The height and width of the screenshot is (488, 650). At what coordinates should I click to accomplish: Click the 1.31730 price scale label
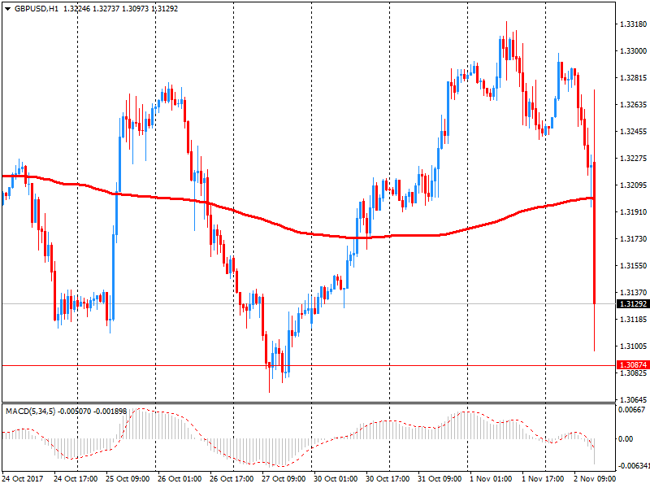click(x=633, y=238)
